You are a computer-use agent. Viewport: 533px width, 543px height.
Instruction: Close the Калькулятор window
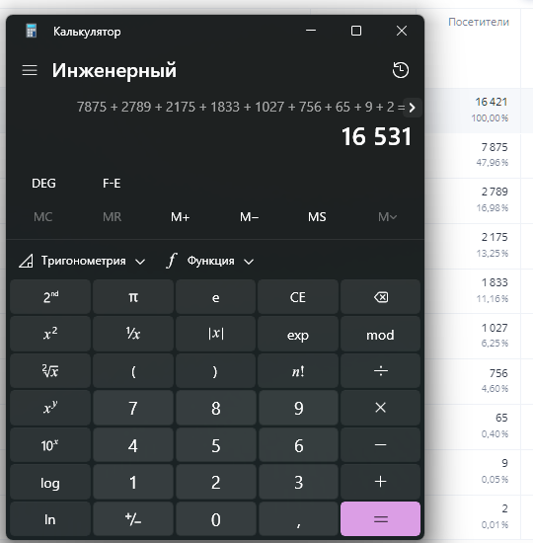coord(402,31)
